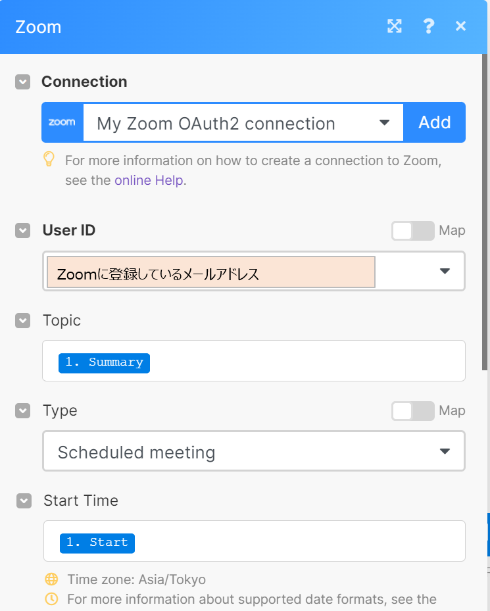Screen dimensions: 490x611
Task: Open the My Zoom OAuth2 connection dropdown
Action: (x=243, y=123)
